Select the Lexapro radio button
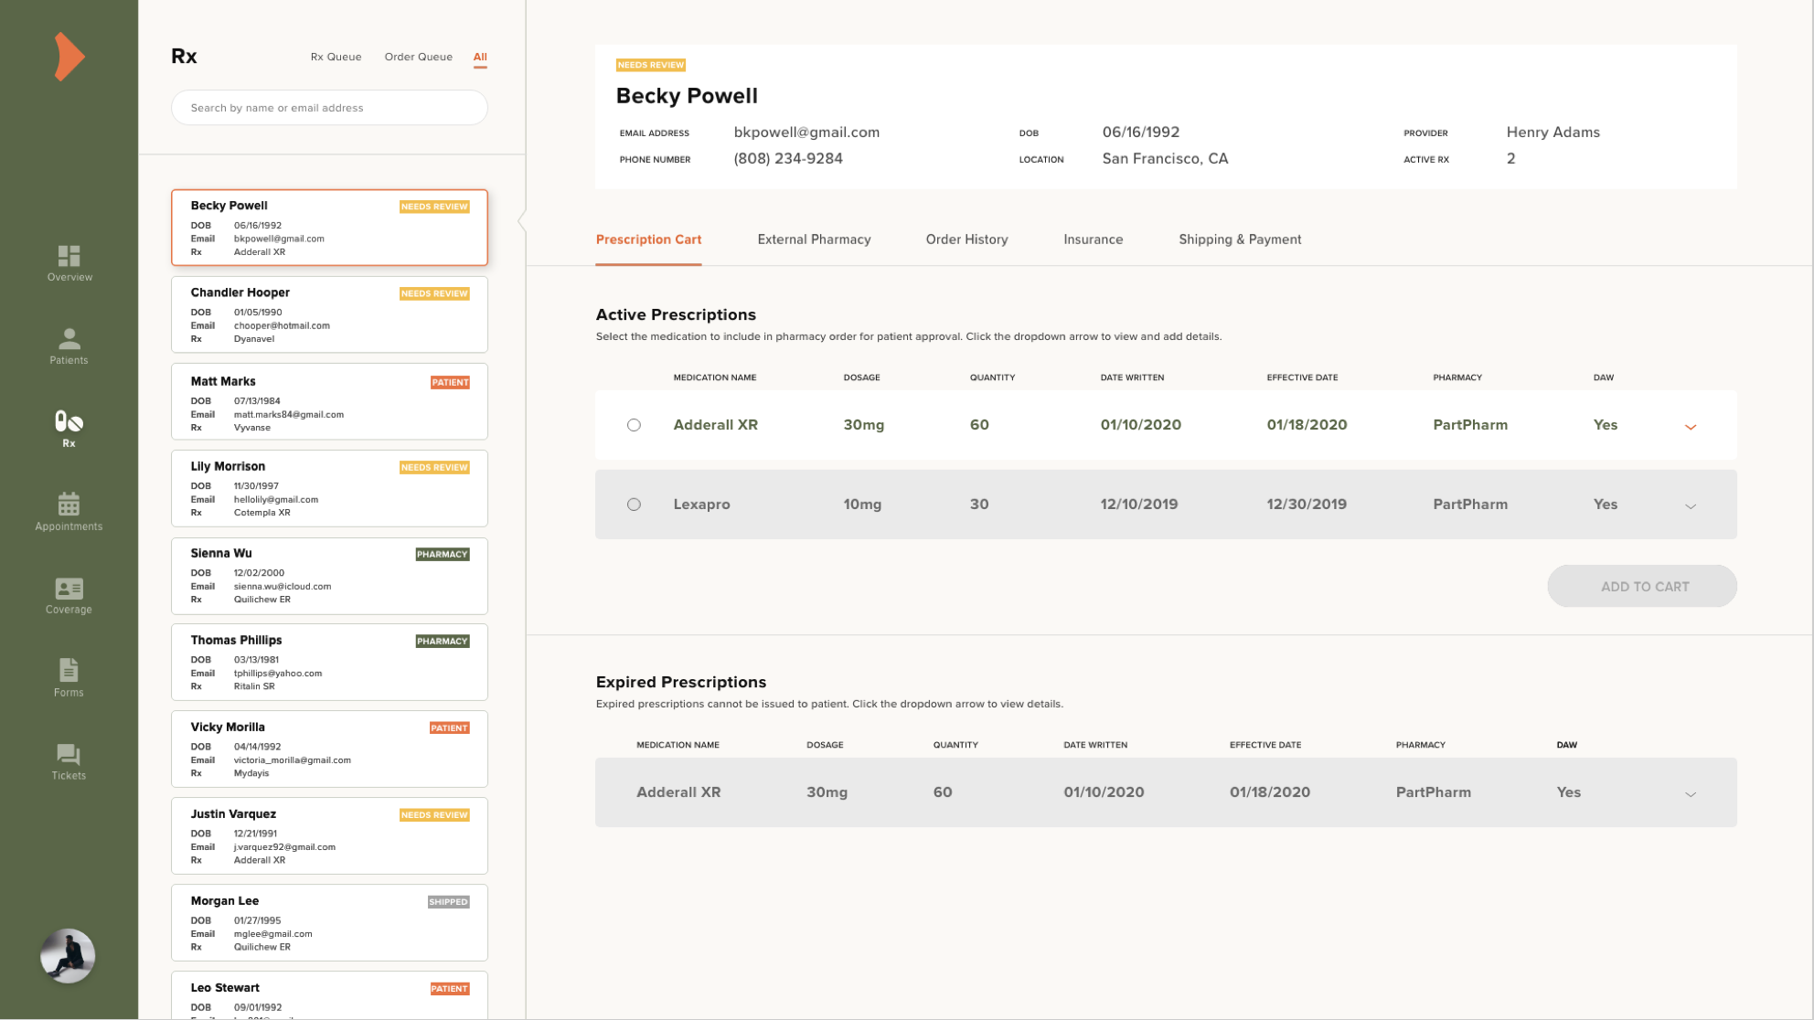This screenshot has width=1814, height=1020. tap(634, 505)
